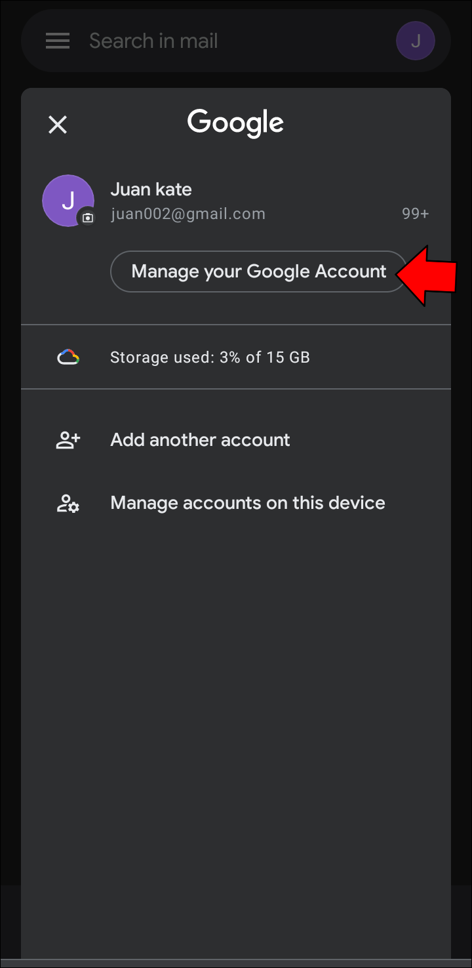Open Manage accounts on this device
This screenshot has width=472, height=968.
pos(247,503)
